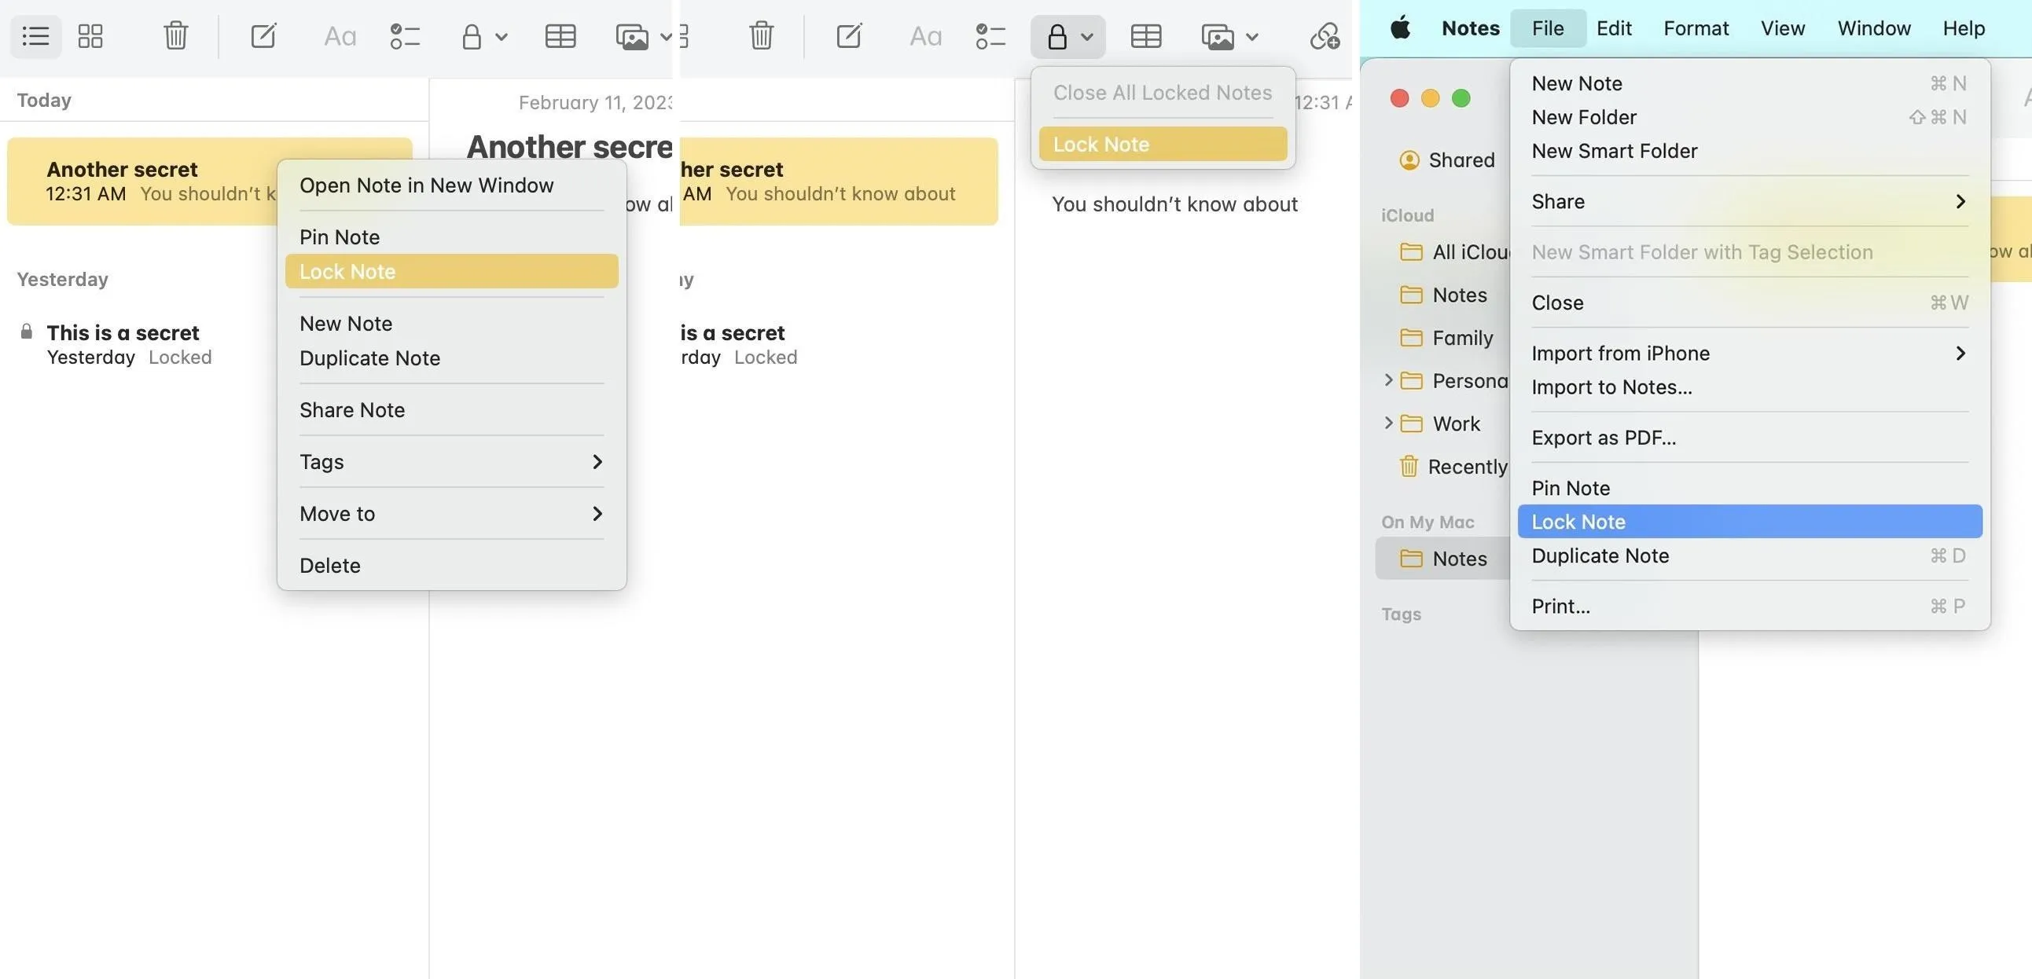
Task: Open the Apple menu
Action: coord(1400,28)
